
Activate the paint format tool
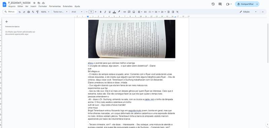click(x=37, y=12)
